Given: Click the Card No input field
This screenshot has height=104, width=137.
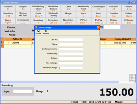Looking at the screenshot, I should [71, 40].
